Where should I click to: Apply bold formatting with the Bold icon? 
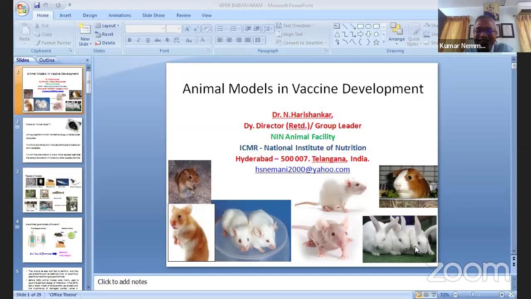pos(130,40)
